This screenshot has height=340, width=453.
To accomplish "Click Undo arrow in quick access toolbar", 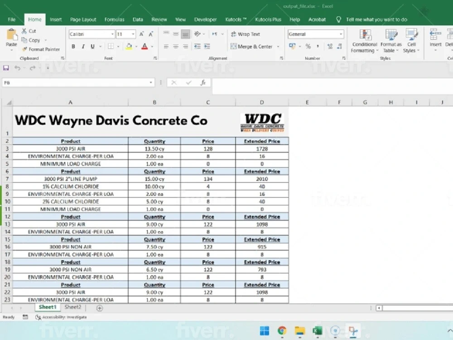I will tap(17, 68).
